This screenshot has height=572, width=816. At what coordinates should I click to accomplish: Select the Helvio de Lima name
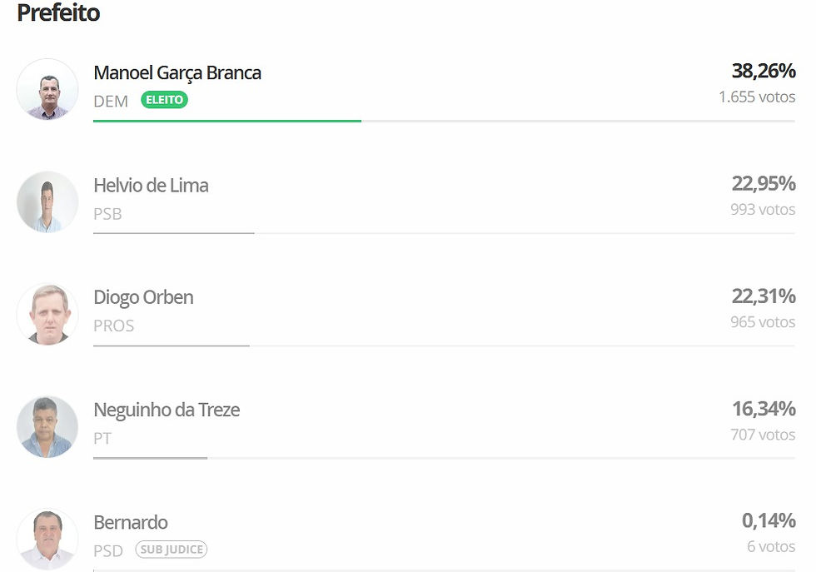151,186
